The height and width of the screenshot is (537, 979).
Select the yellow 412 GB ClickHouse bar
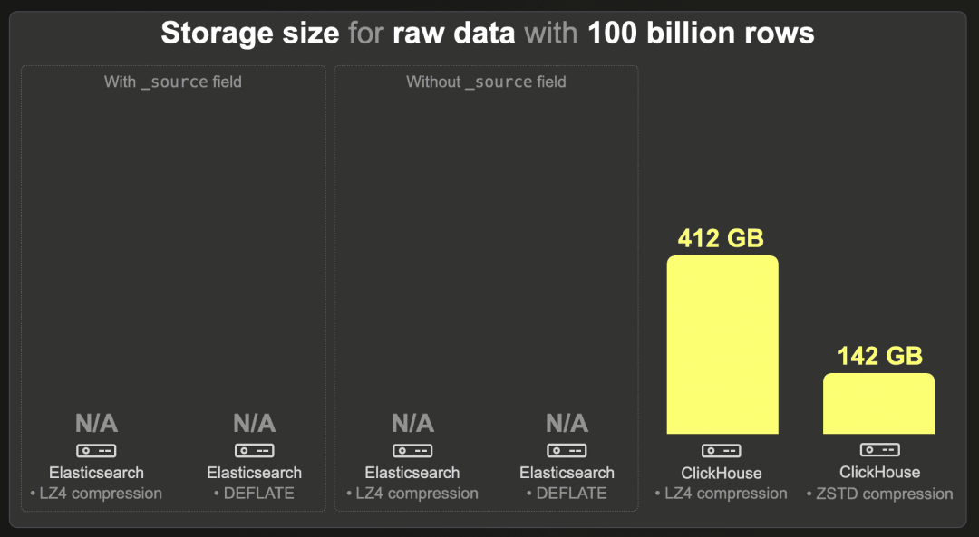click(x=722, y=344)
